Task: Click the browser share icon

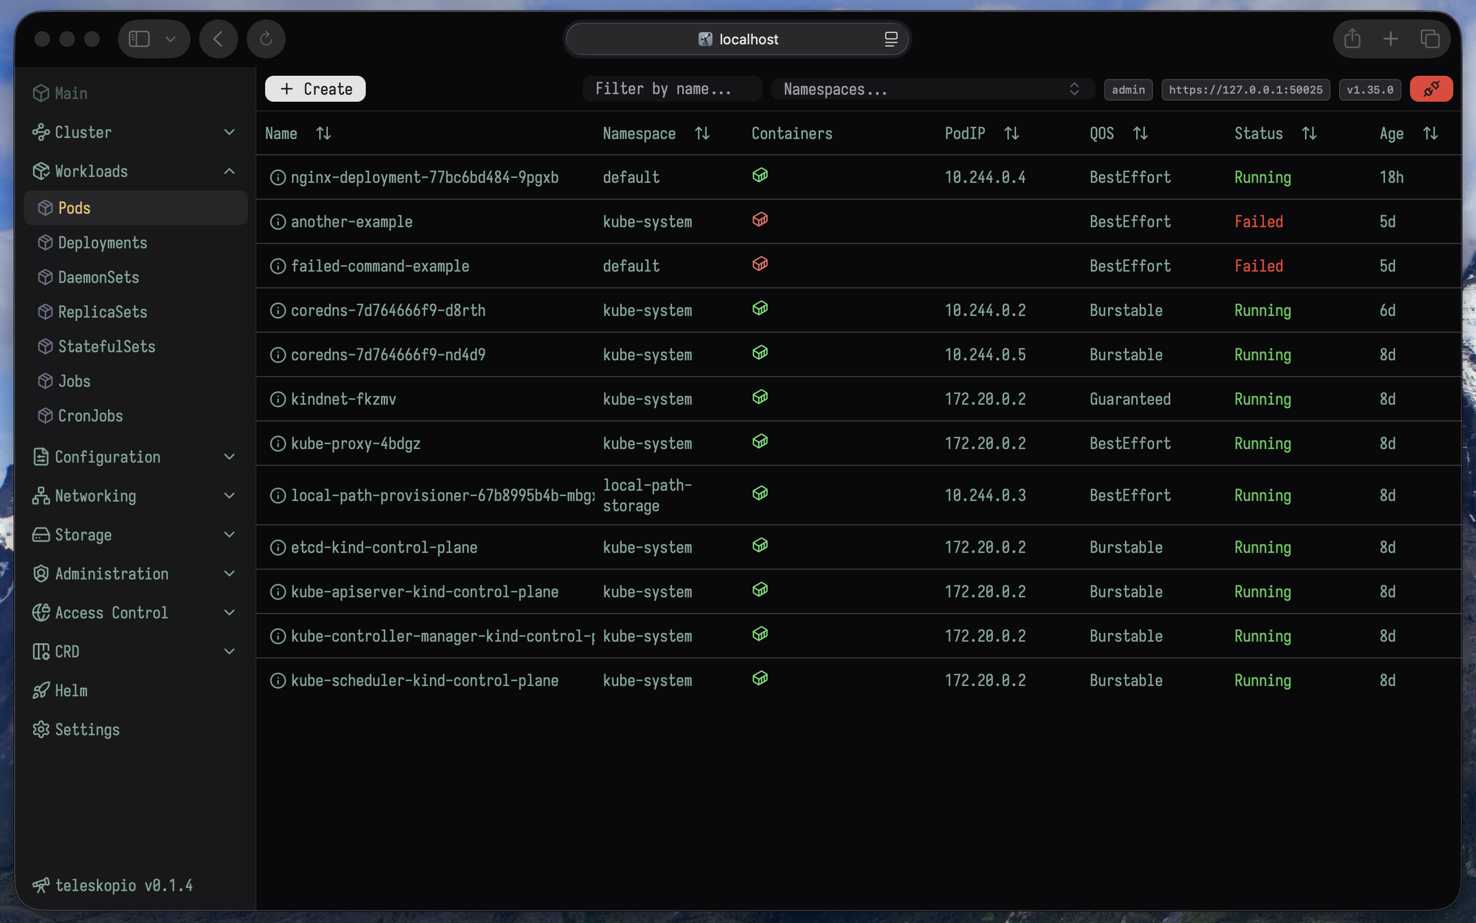Action: click(x=1352, y=39)
